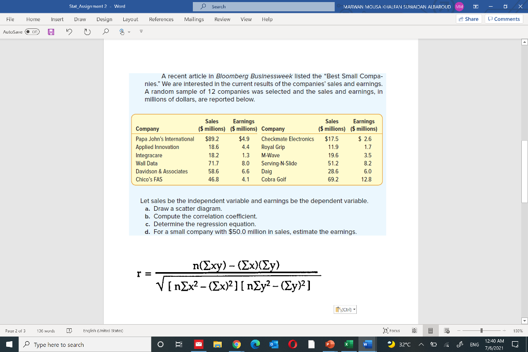Switch to Web Layout view in status bar
Image resolution: width=528 pixels, height=352 pixels.
(x=448, y=330)
